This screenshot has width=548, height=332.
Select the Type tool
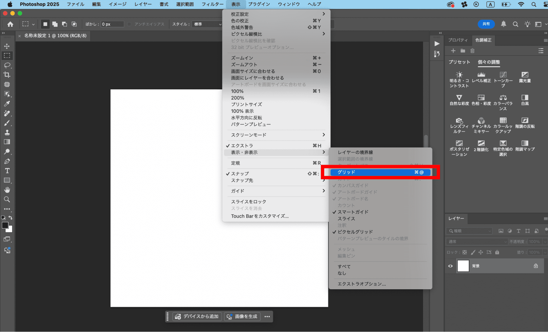7,171
